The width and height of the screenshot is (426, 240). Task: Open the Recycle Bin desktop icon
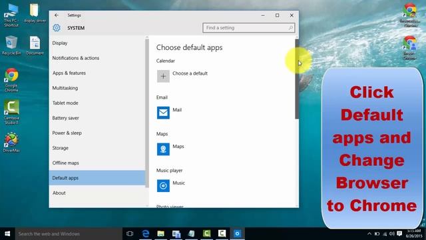tap(11, 45)
